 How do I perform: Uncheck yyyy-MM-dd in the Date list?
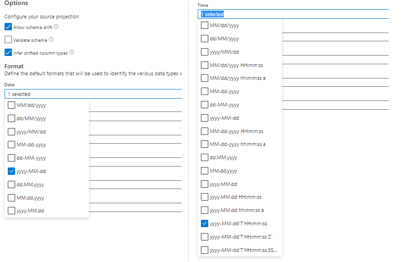pyautogui.click(x=12, y=171)
